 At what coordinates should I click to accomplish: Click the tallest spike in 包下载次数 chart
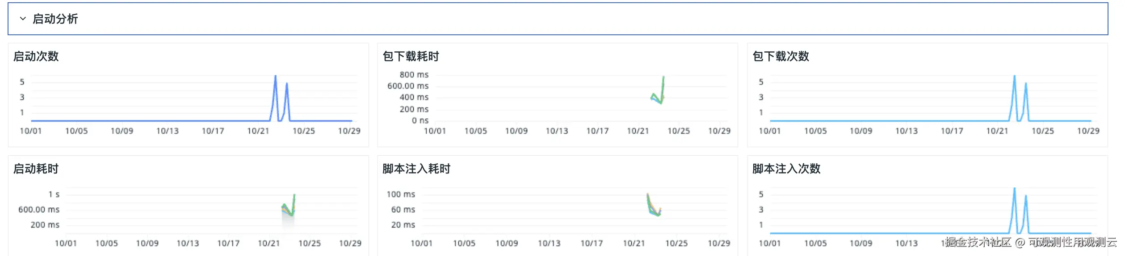tap(1014, 77)
